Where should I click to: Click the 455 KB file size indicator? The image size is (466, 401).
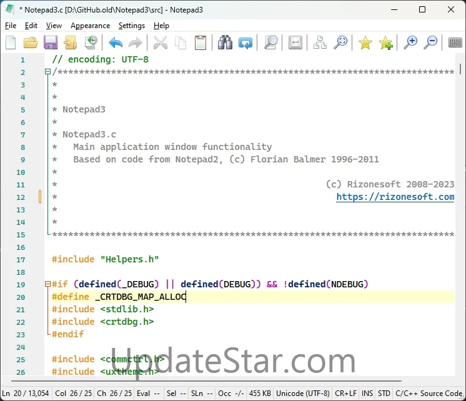[x=260, y=394]
